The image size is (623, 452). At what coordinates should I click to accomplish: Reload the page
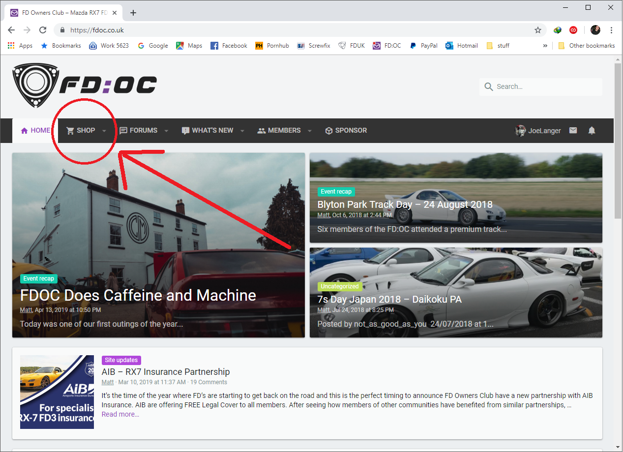[43, 30]
